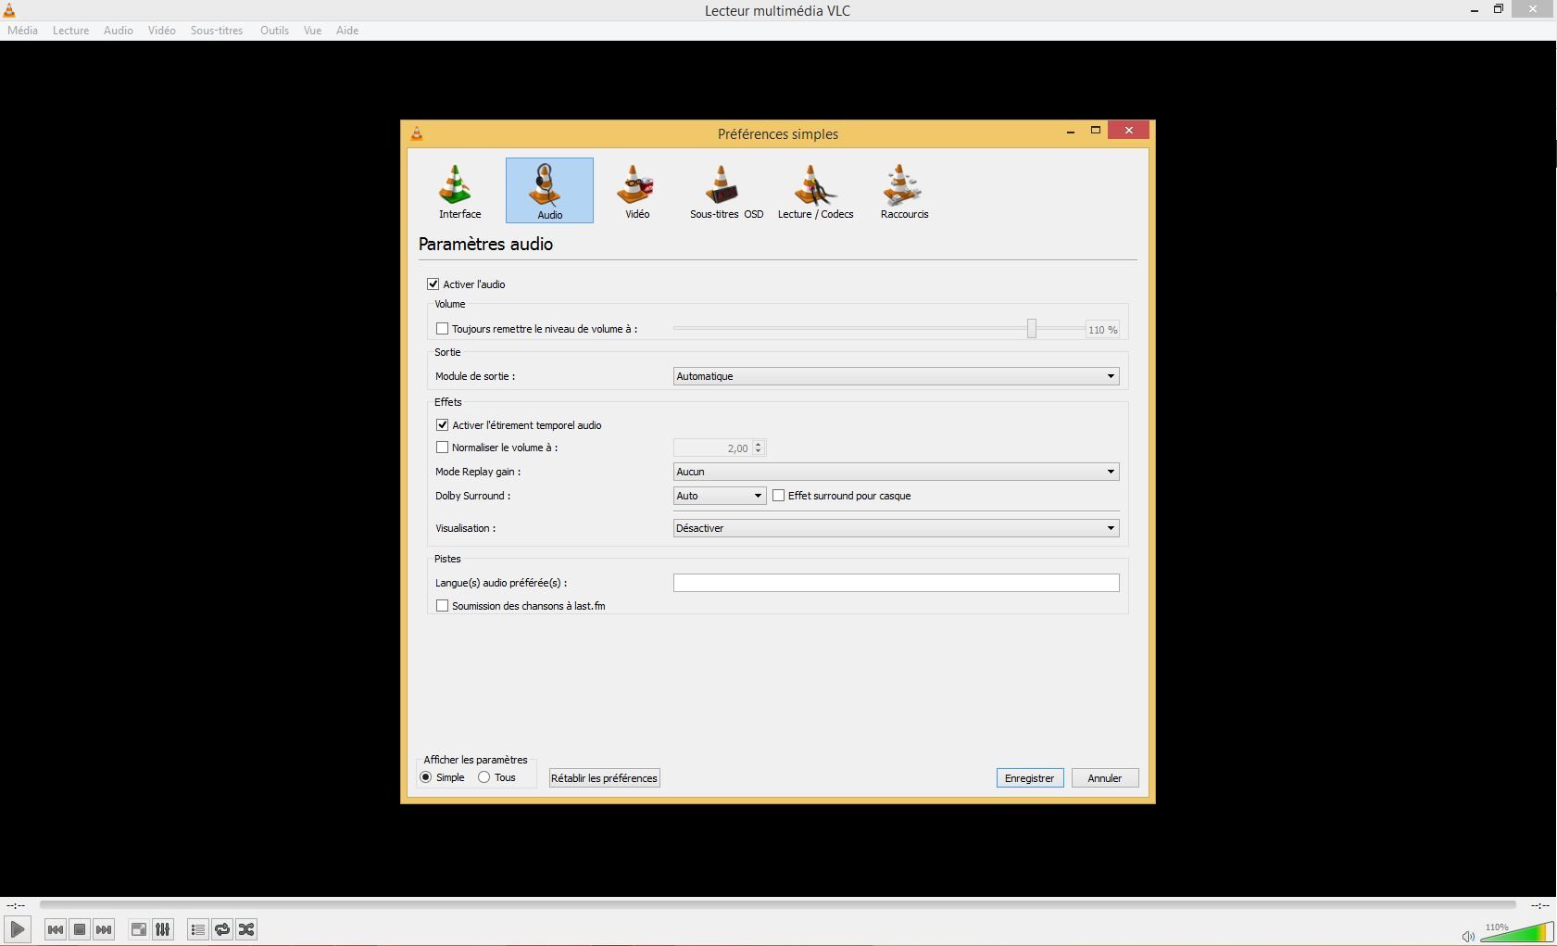Open Module de sortie dropdown
This screenshot has height=946, width=1557.
click(896, 376)
